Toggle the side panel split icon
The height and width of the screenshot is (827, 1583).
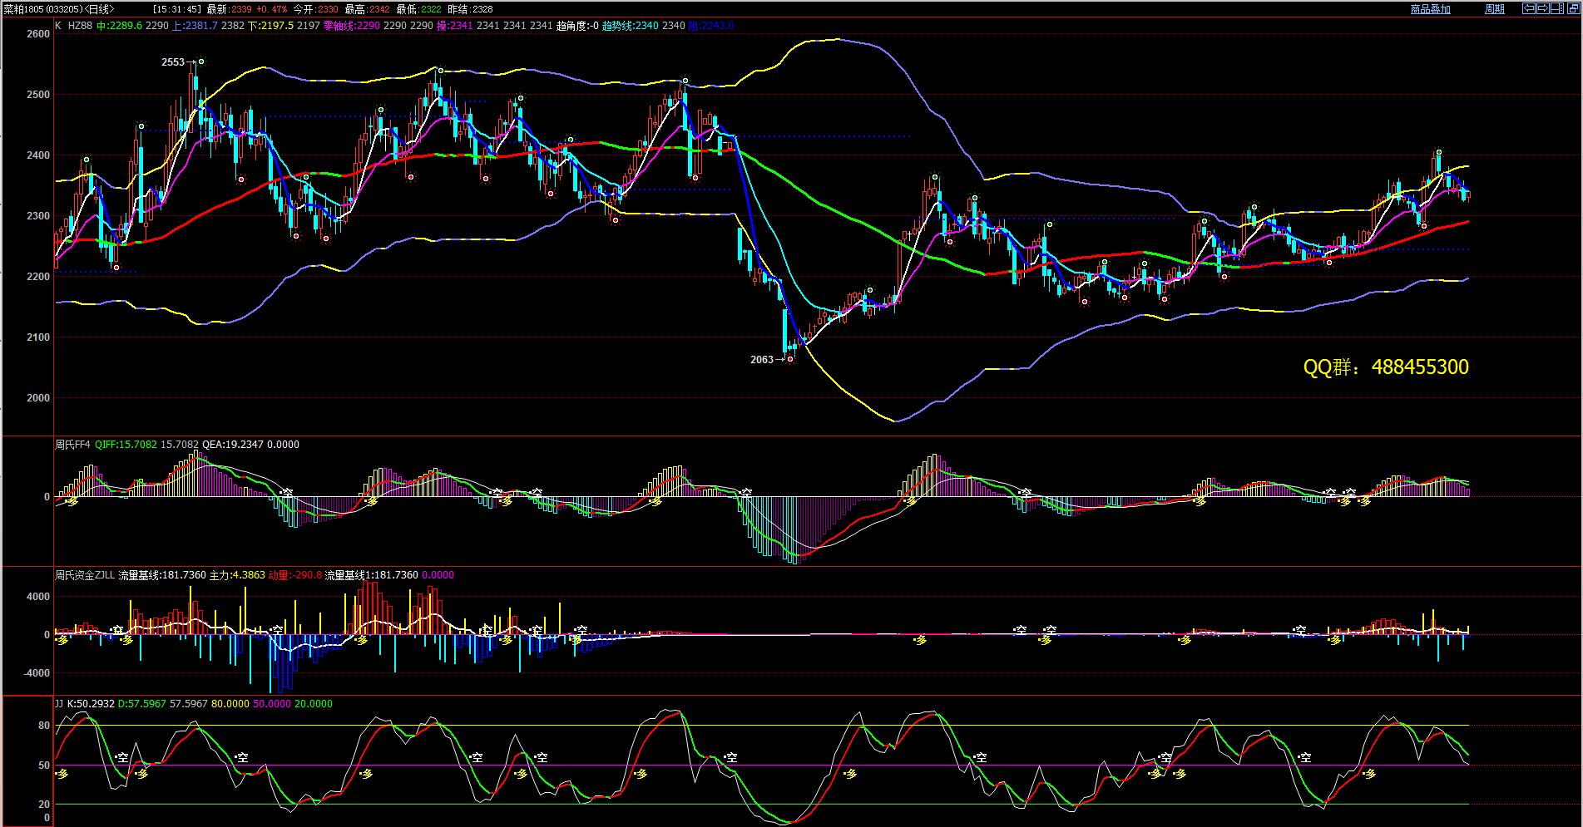1557,8
